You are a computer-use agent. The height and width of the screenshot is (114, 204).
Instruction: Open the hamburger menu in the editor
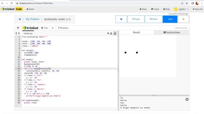18,28
